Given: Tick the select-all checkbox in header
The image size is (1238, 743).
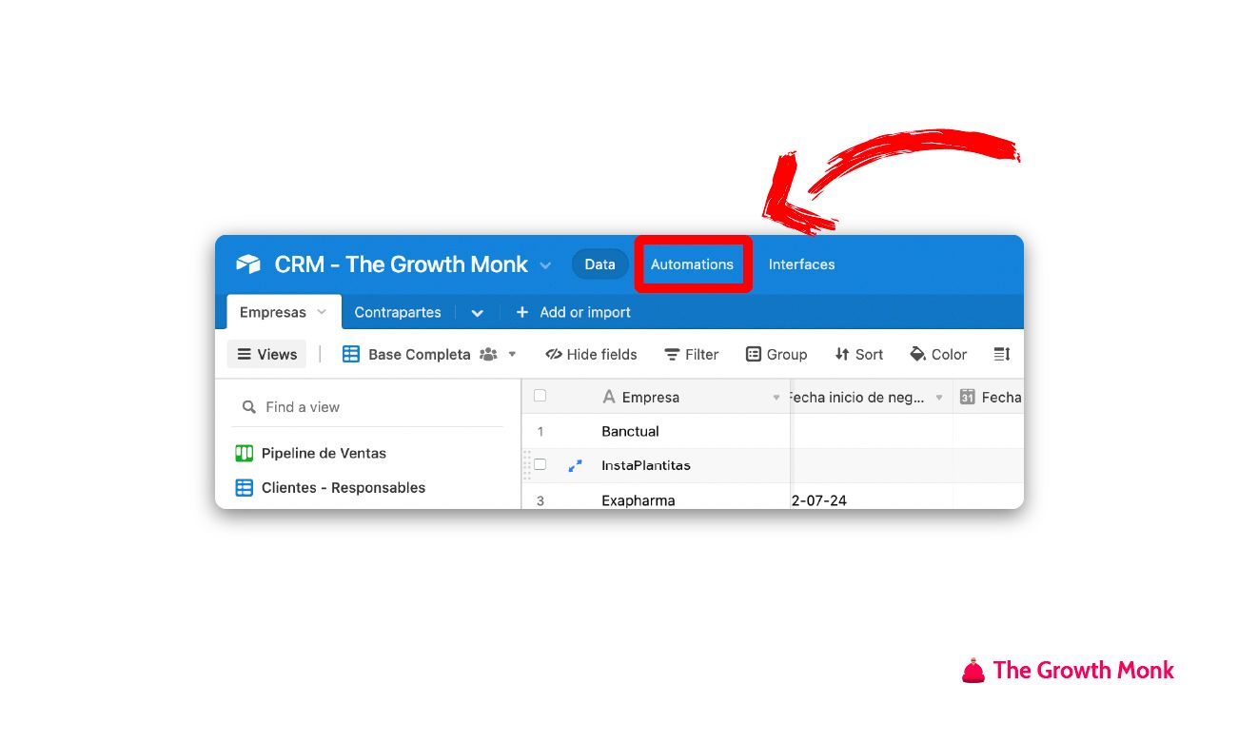Looking at the screenshot, I should pyautogui.click(x=540, y=396).
